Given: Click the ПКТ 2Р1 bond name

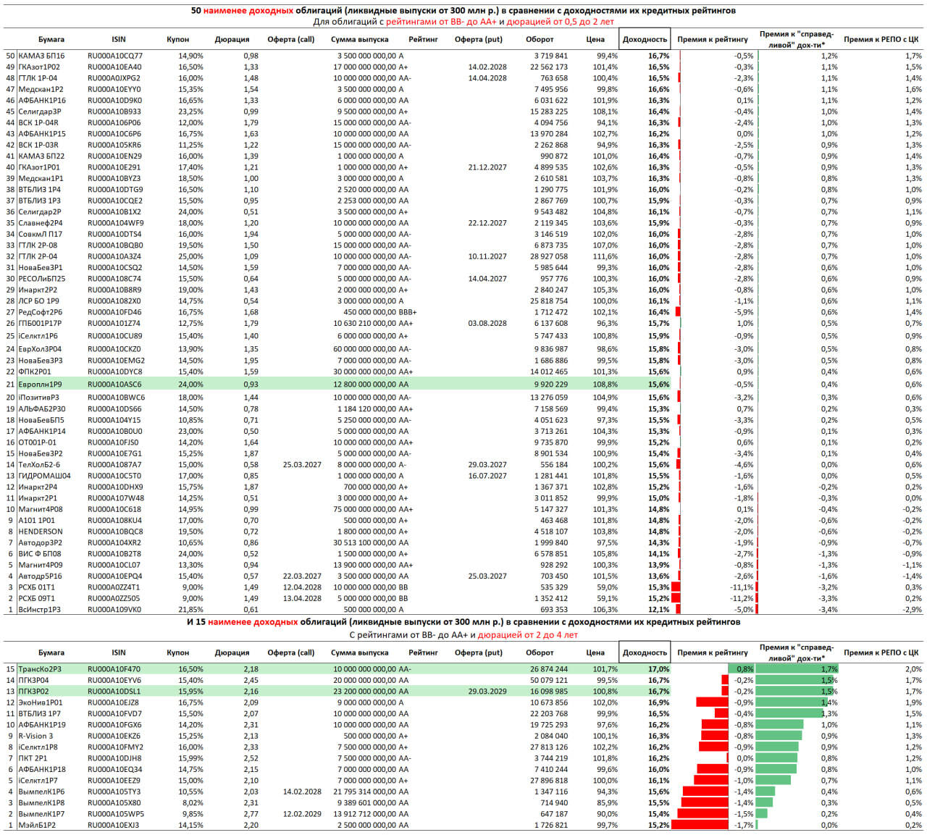Looking at the screenshot, I should [x=33, y=758].
